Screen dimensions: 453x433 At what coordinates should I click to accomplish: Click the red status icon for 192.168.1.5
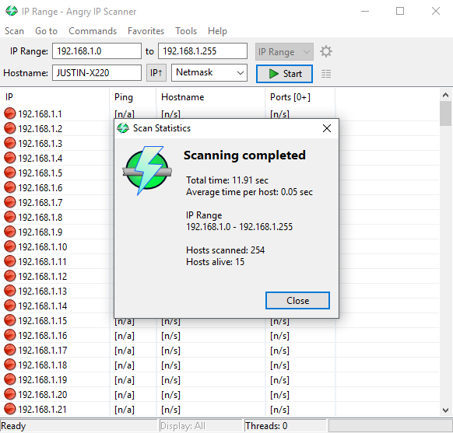(x=10, y=173)
